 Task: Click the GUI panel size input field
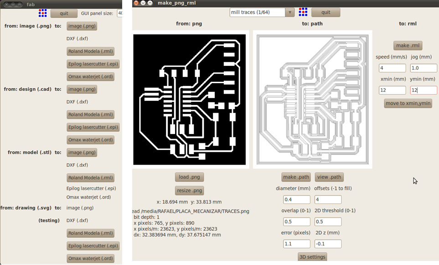(119, 13)
